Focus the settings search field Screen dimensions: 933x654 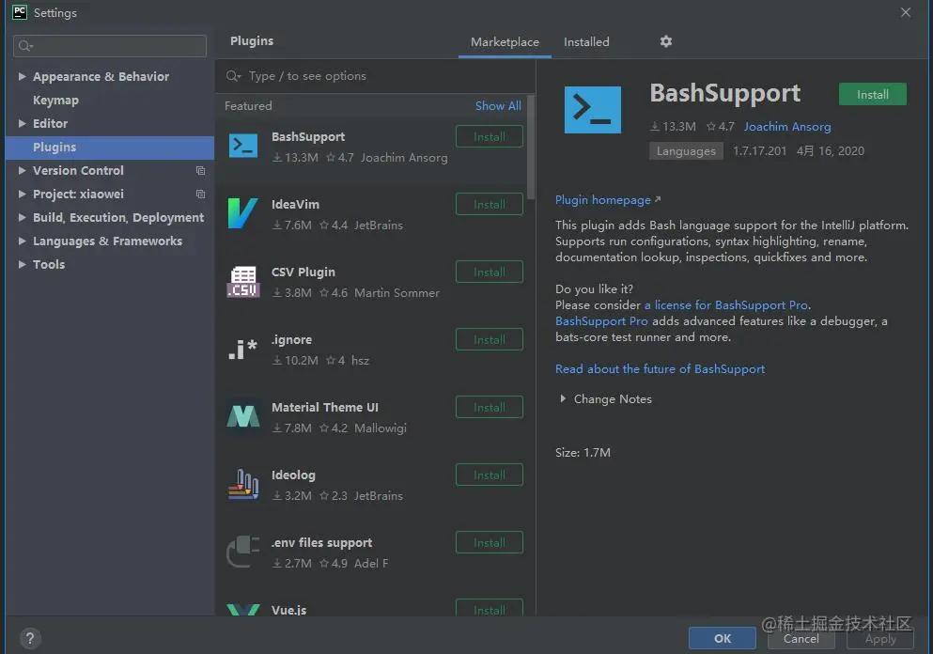(x=110, y=46)
